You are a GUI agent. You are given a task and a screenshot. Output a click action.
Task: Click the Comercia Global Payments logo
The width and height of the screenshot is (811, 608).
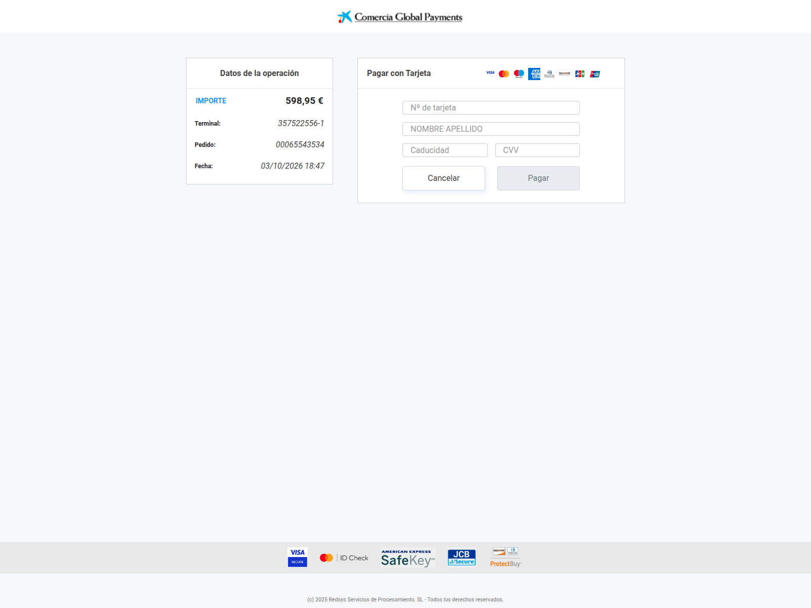point(400,17)
